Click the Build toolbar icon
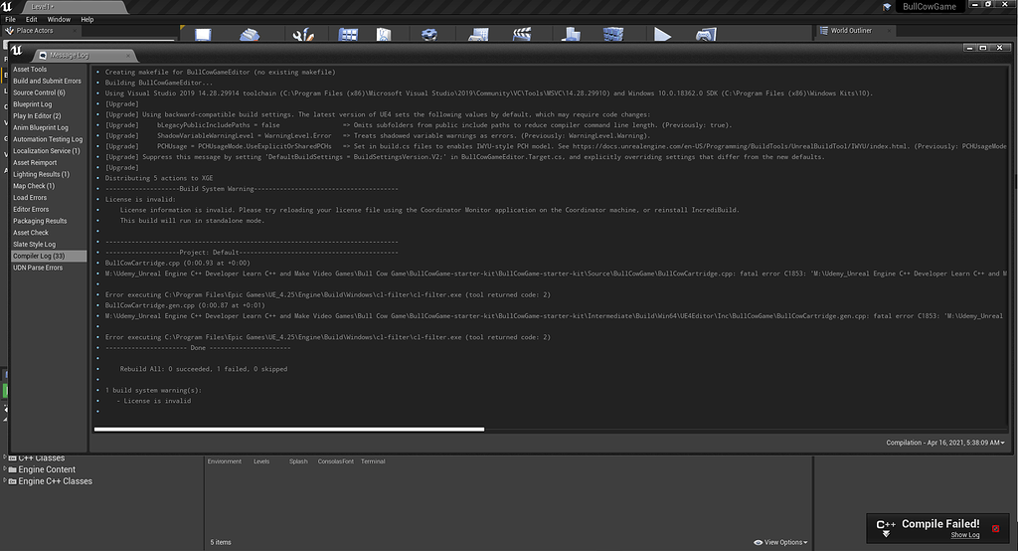 571,35
